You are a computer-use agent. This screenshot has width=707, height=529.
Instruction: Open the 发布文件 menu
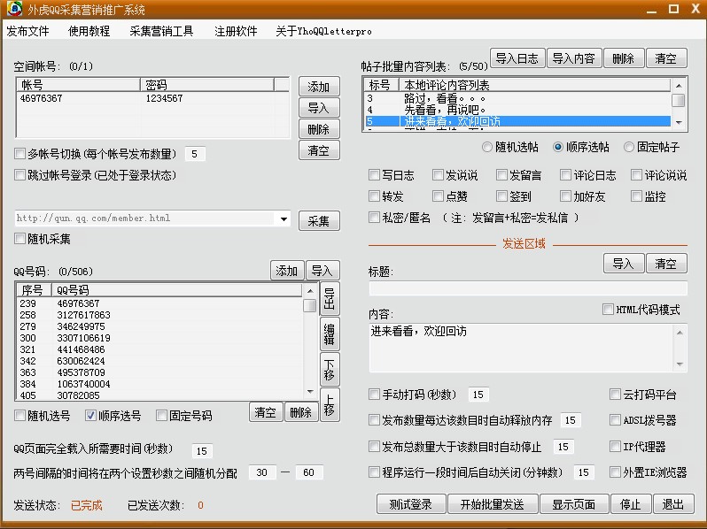click(x=28, y=31)
